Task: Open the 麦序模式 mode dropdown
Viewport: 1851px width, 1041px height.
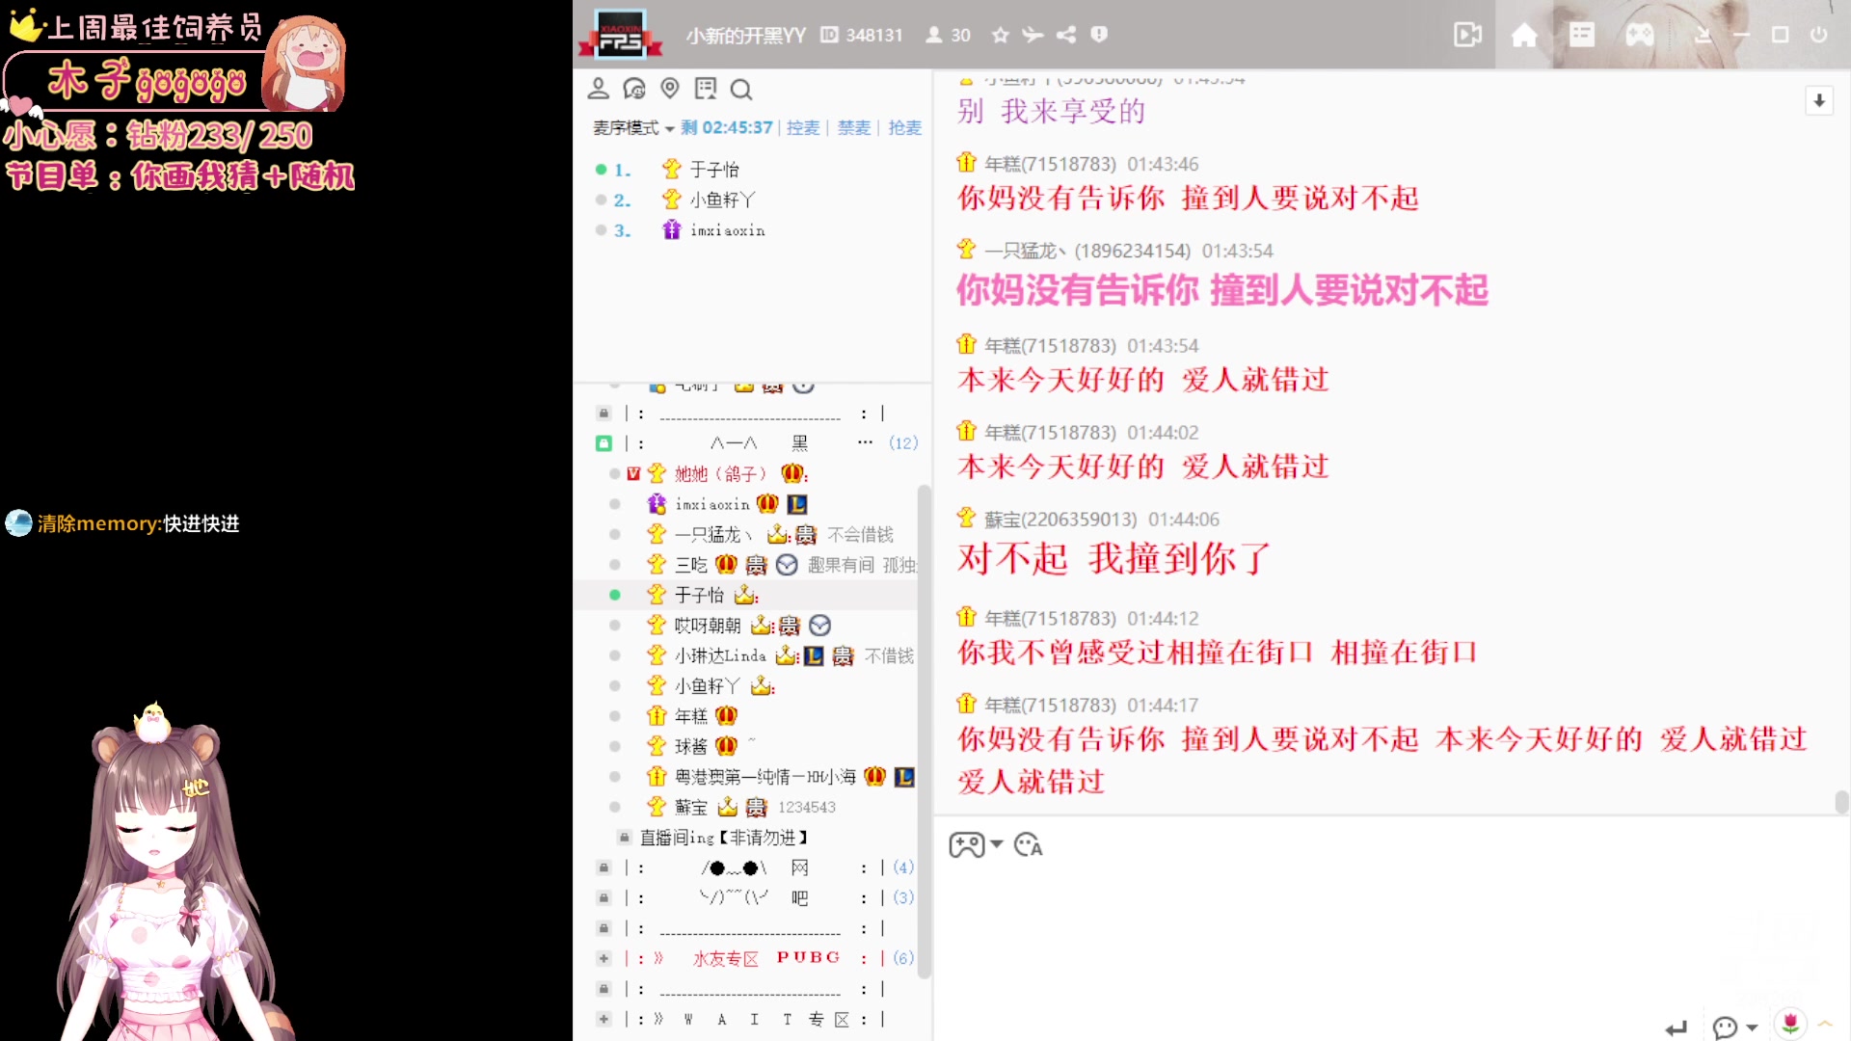Action: [x=633, y=128]
